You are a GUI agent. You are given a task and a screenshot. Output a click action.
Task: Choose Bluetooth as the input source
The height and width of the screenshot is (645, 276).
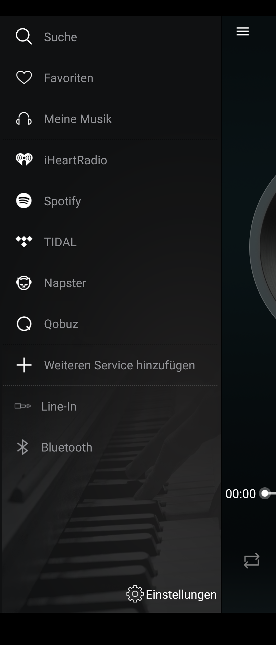coord(67,447)
